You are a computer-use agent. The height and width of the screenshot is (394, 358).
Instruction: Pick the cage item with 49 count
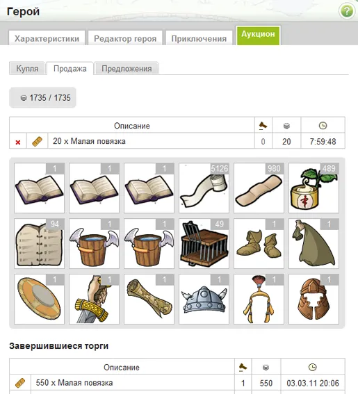[x=204, y=243]
